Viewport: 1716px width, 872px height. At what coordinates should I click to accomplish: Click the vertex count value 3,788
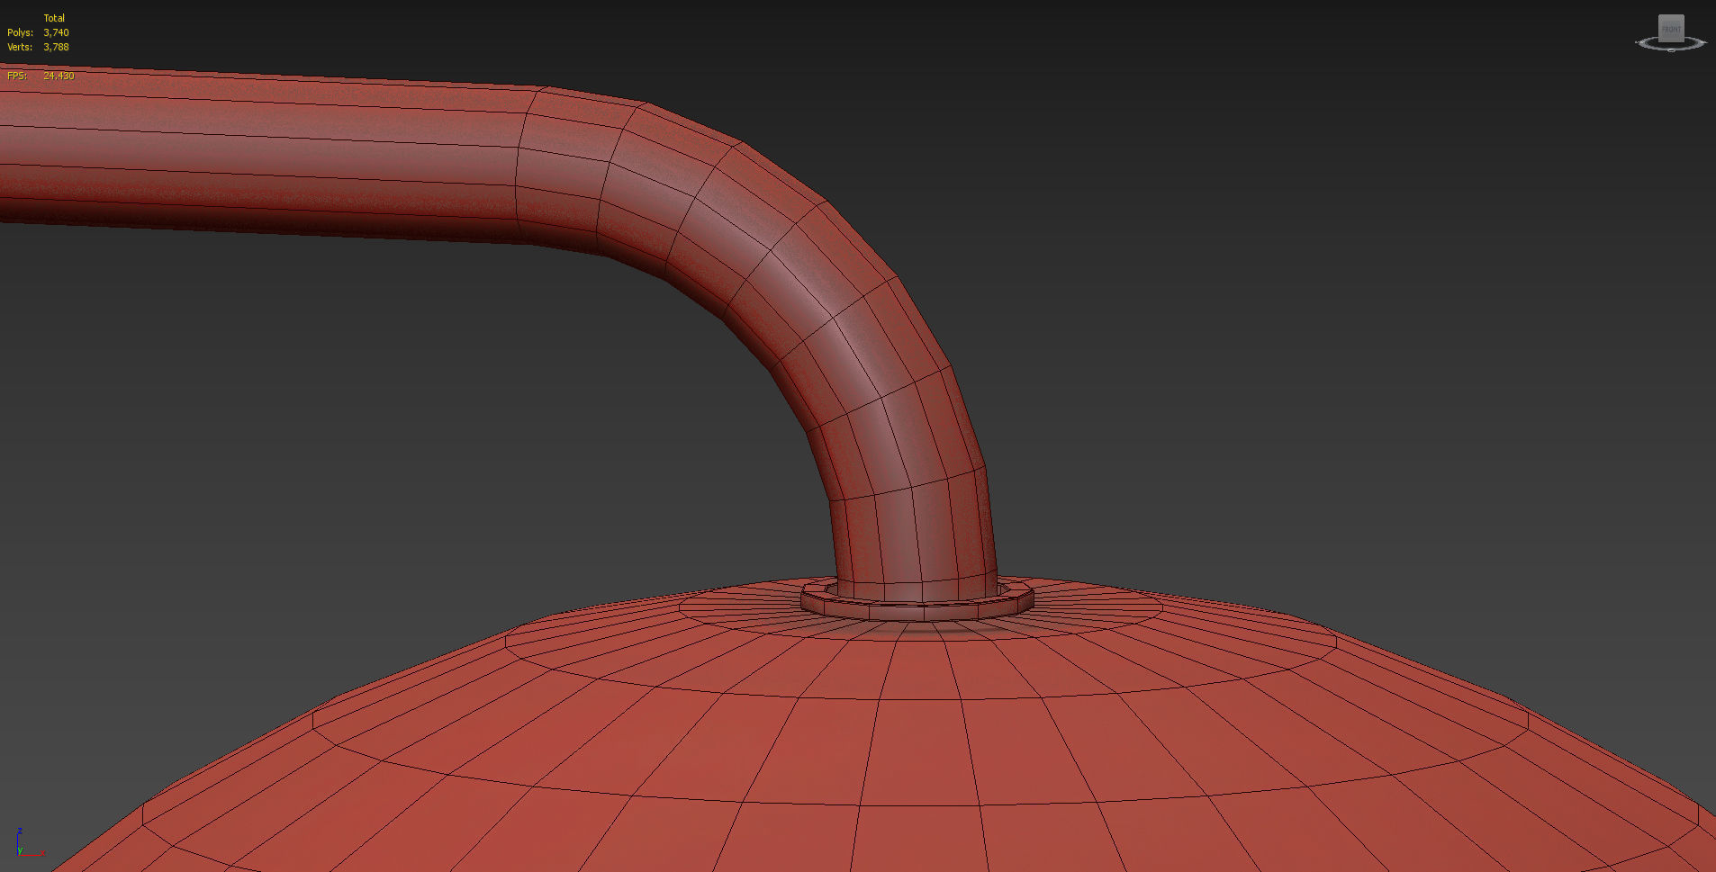click(x=56, y=47)
